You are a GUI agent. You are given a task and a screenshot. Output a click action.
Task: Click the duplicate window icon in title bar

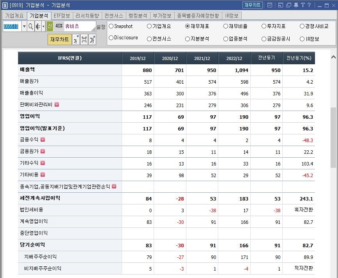288,5
